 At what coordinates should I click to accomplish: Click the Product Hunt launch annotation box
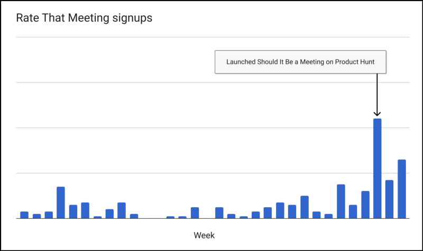300,62
